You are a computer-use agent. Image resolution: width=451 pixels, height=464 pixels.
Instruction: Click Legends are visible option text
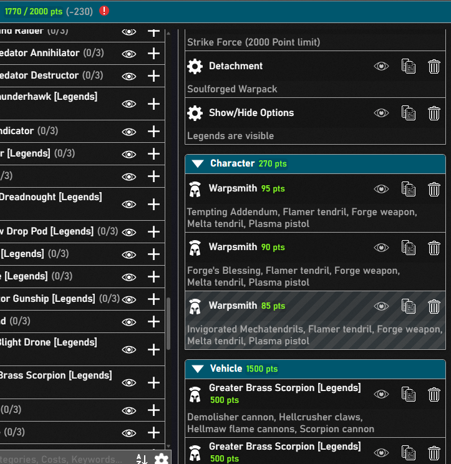coord(231,136)
